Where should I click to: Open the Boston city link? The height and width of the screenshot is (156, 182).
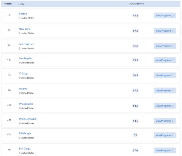(x=23, y=14)
